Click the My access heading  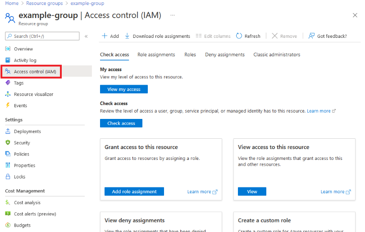(x=111, y=69)
